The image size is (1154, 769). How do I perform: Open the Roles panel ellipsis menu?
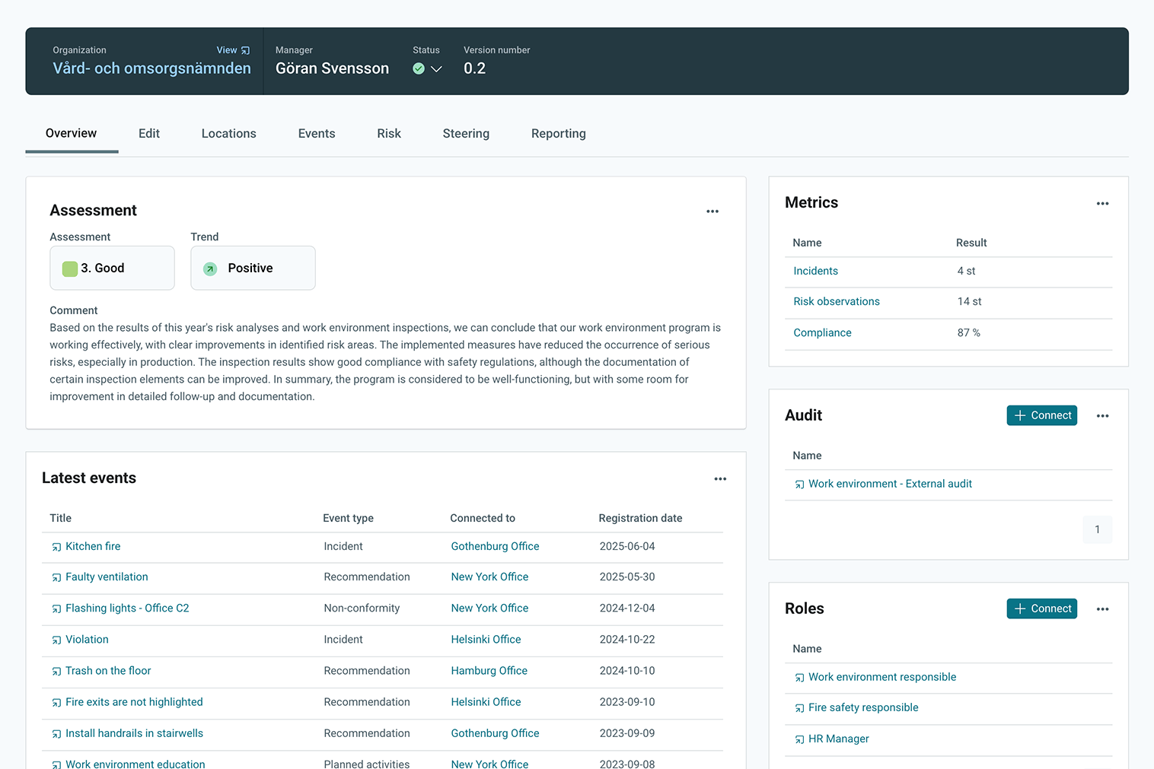pos(1101,609)
